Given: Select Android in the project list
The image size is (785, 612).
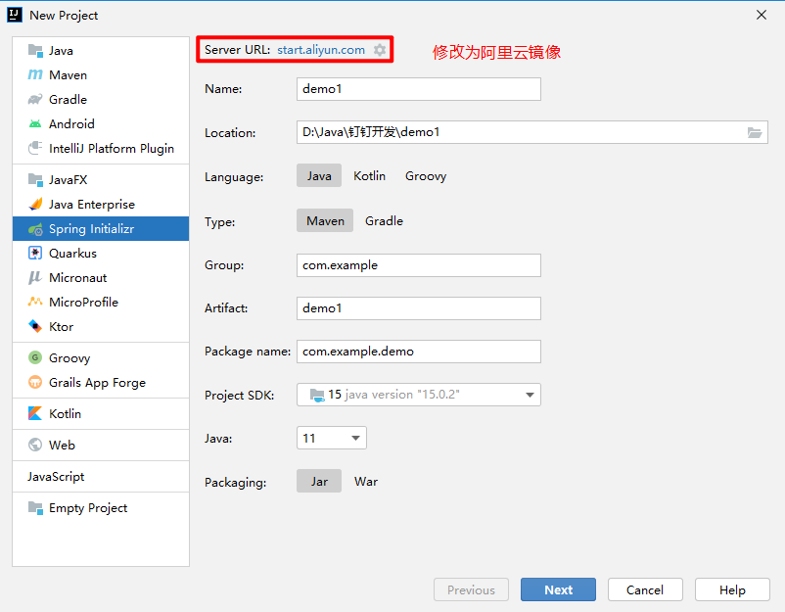Looking at the screenshot, I should 101,123.
